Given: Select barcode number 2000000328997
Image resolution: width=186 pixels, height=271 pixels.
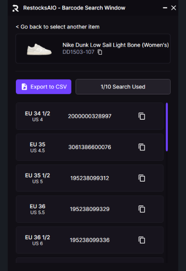Looking at the screenshot, I should tap(90, 116).
